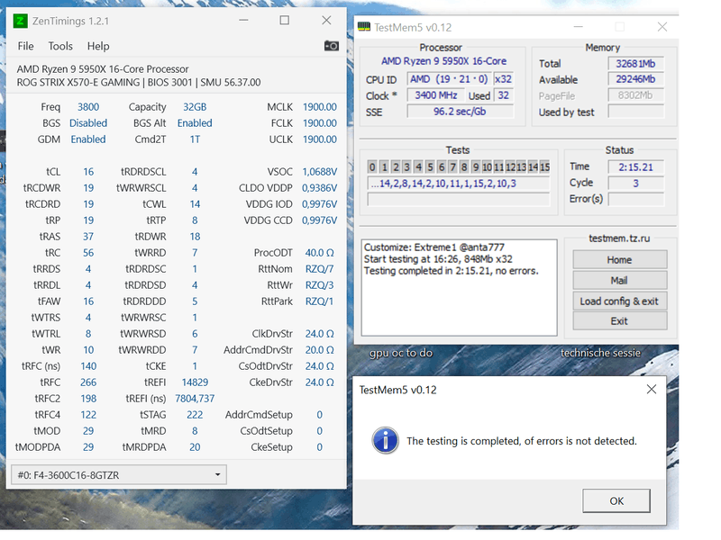Confirm the completion dialog with OK
The image size is (721, 540).
[616, 500]
